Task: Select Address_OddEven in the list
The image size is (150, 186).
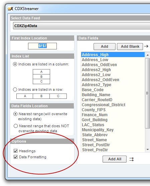Action: (113, 65)
